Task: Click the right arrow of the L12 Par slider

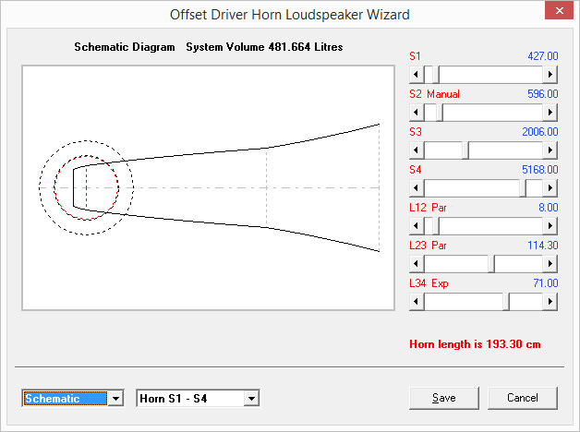Action: point(550,225)
